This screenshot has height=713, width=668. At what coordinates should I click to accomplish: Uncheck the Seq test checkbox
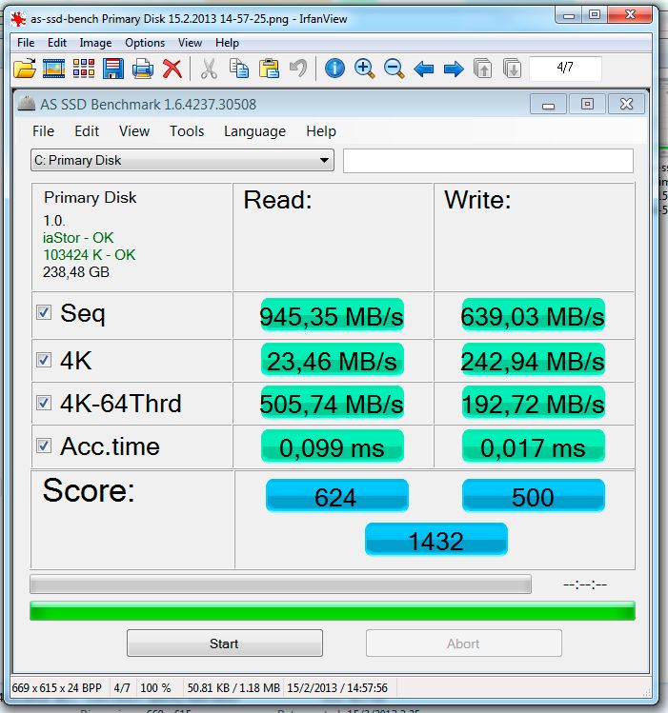click(x=44, y=312)
